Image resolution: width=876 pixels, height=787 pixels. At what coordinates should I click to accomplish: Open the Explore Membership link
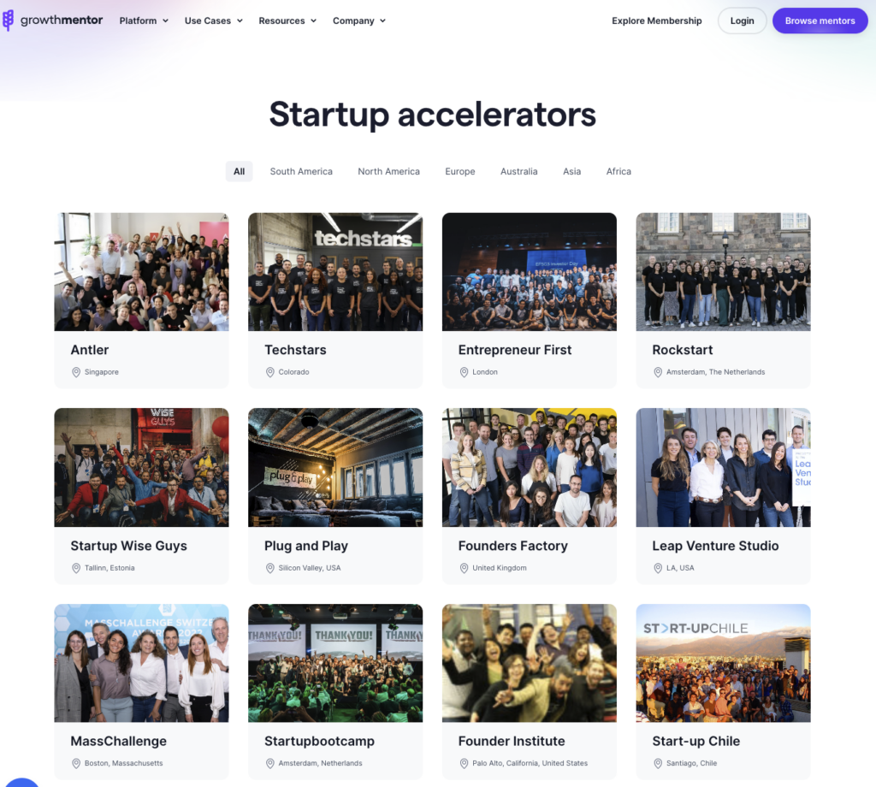[x=656, y=21]
